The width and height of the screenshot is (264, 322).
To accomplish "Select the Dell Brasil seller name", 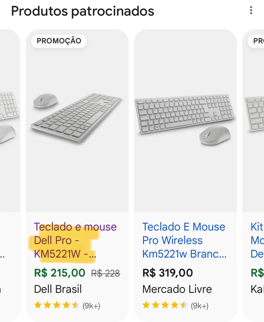I will pyautogui.click(x=58, y=289).
